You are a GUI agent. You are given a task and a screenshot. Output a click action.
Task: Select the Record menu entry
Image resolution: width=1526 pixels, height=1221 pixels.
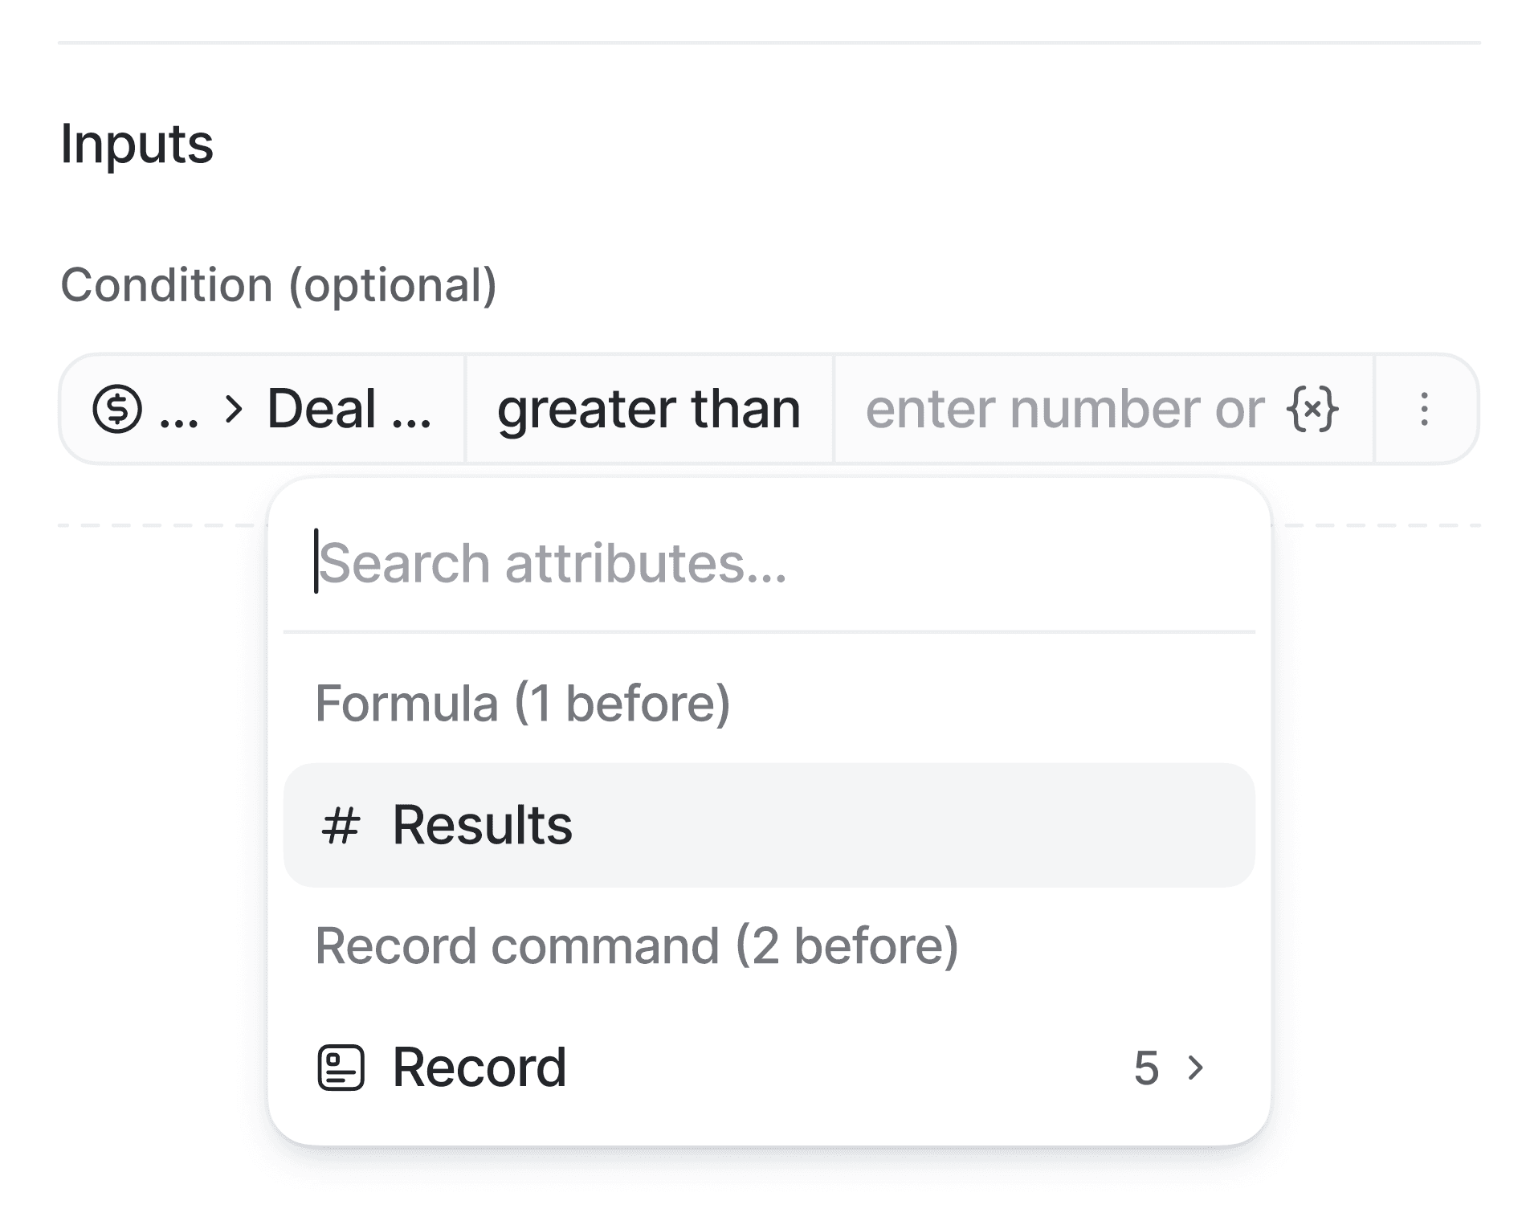pos(479,1068)
